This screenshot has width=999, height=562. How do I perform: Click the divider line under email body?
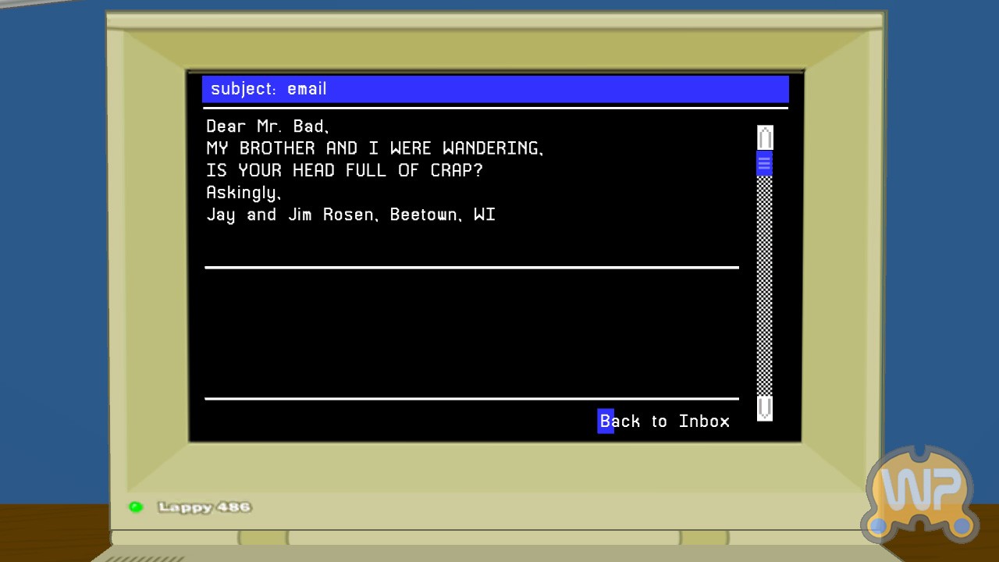(x=471, y=268)
